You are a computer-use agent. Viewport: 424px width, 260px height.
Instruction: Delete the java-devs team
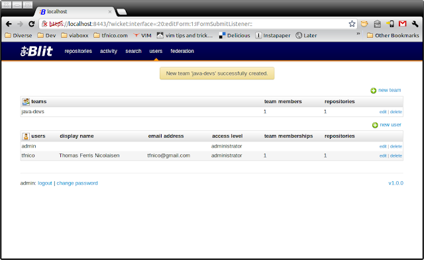[x=396, y=112]
